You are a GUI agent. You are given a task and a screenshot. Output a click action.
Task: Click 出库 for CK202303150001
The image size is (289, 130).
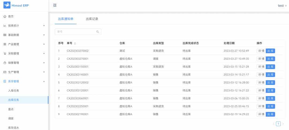[270, 67]
